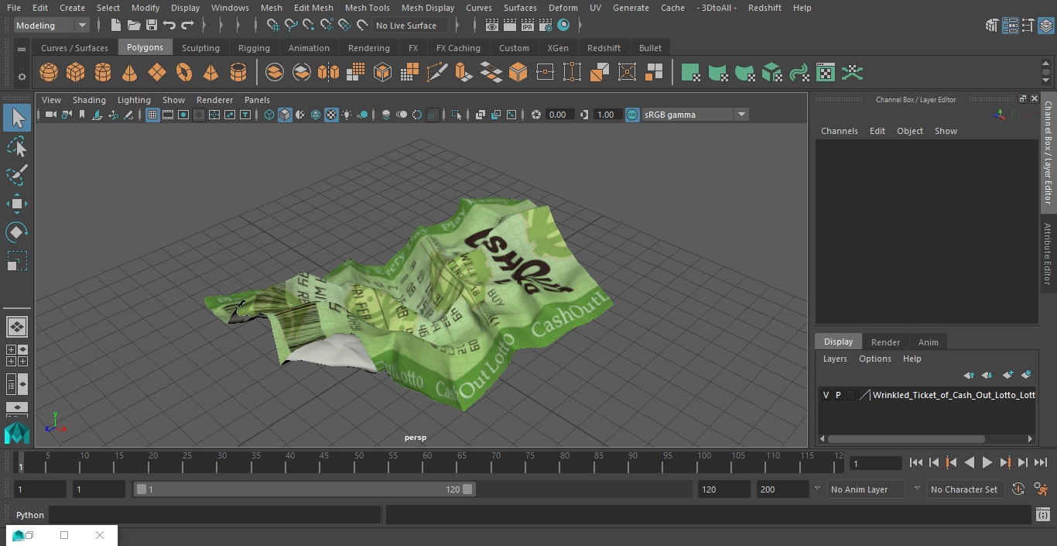Screen dimensions: 1057x546
Task: Toggle layer visibility V box
Action: 826,395
